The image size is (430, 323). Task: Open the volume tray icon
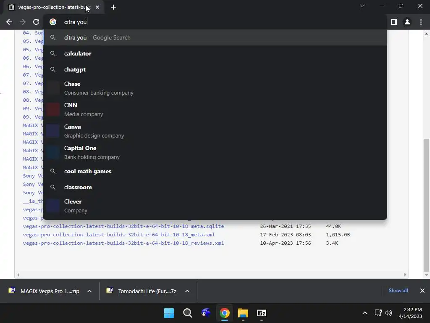[388, 313]
